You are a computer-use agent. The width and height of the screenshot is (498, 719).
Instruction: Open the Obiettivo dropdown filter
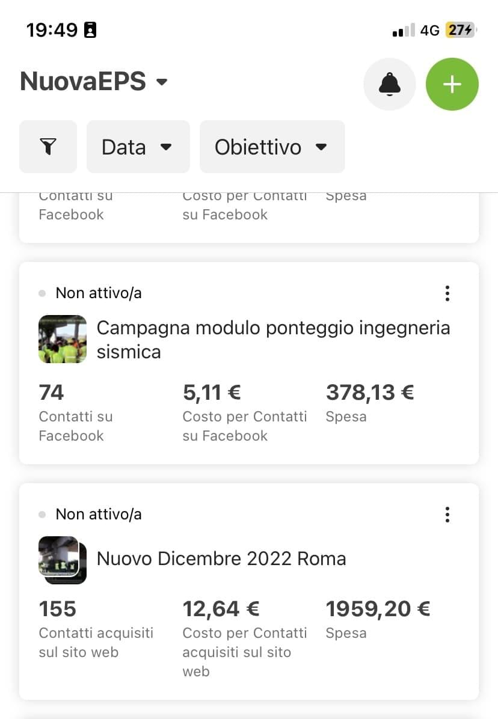pos(272,147)
